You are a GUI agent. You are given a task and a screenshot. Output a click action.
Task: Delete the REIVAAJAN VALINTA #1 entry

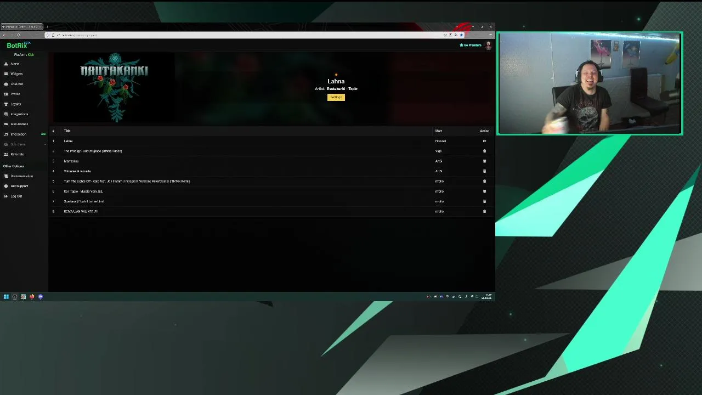(x=484, y=211)
